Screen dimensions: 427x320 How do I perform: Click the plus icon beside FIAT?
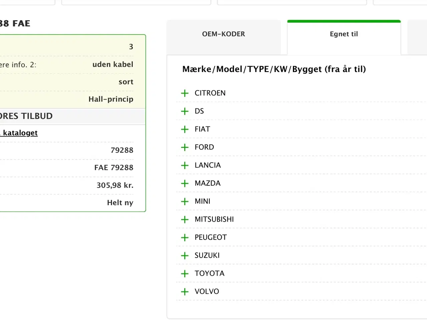tap(185, 129)
